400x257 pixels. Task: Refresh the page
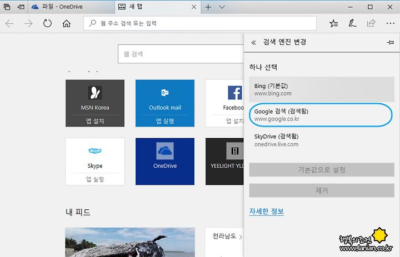click(47, 23)
